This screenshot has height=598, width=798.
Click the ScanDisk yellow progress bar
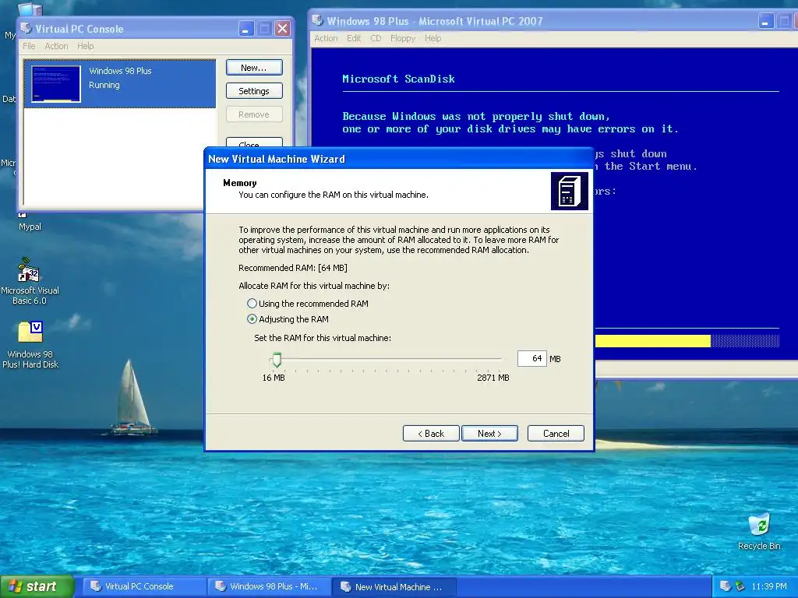(652, 341)
